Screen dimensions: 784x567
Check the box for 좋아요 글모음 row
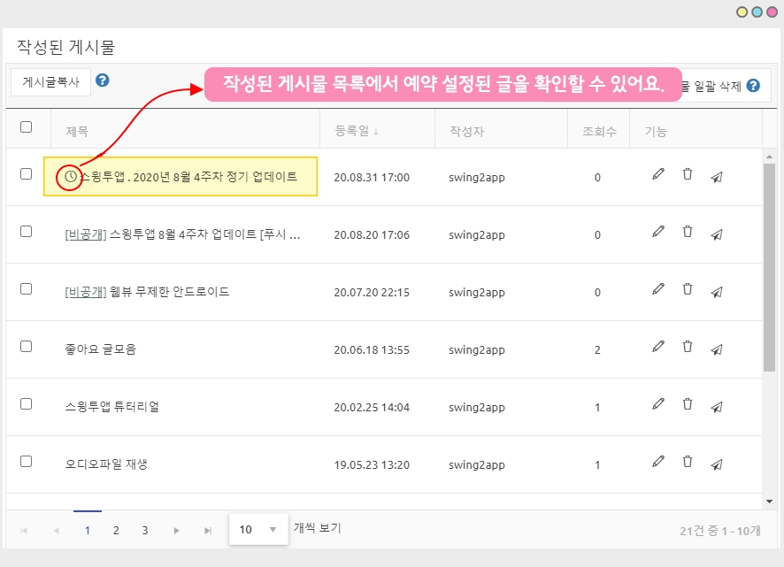click(x=26, y=347)
